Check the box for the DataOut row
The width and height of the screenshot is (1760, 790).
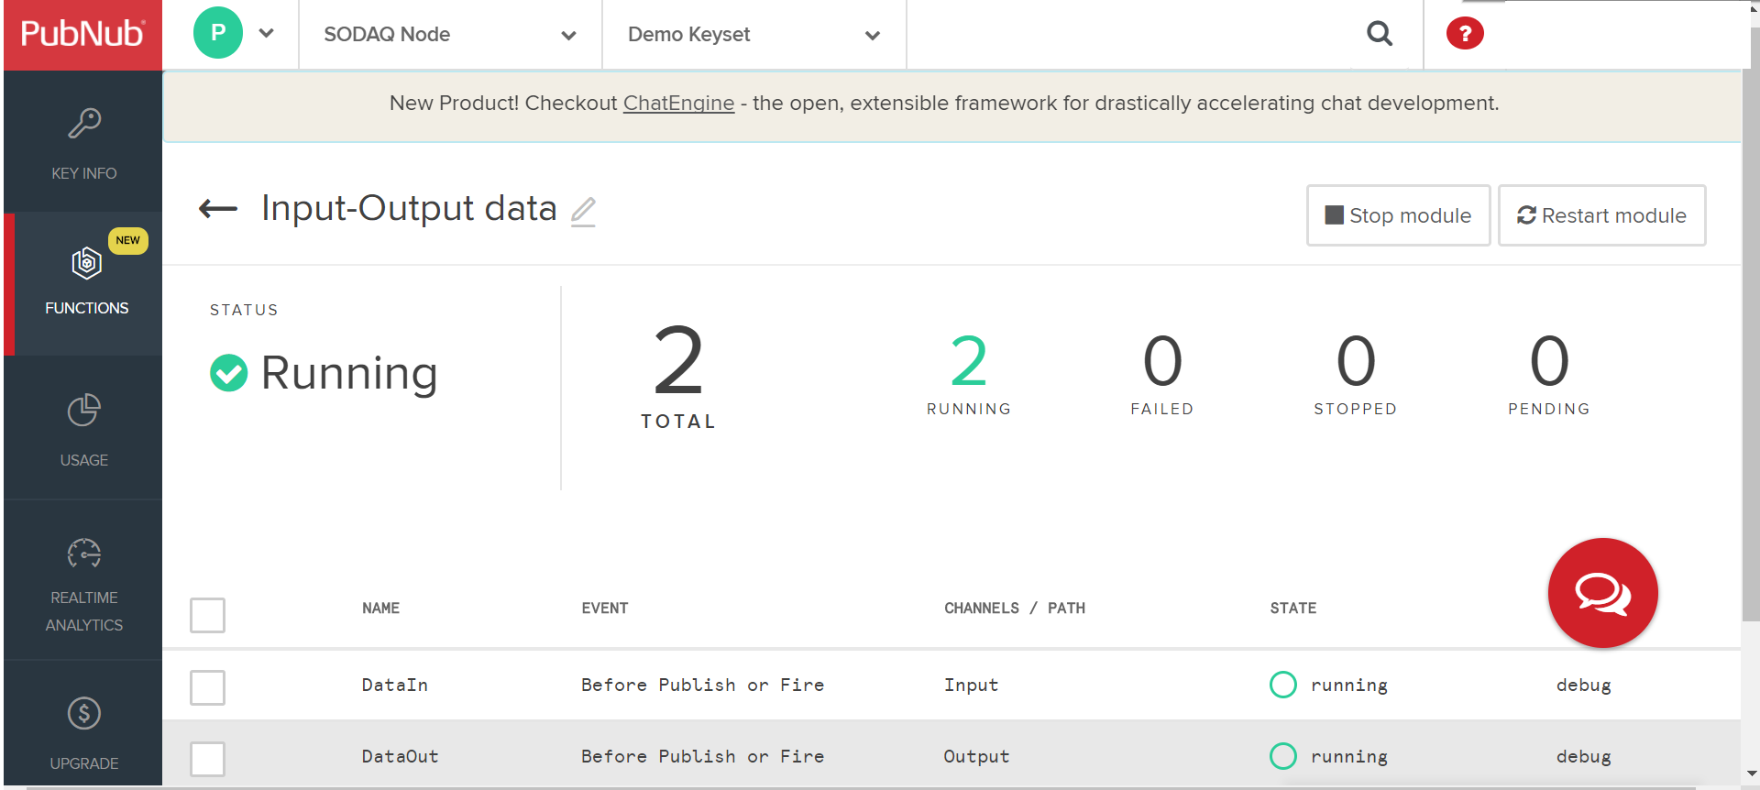tap(207, 759)
